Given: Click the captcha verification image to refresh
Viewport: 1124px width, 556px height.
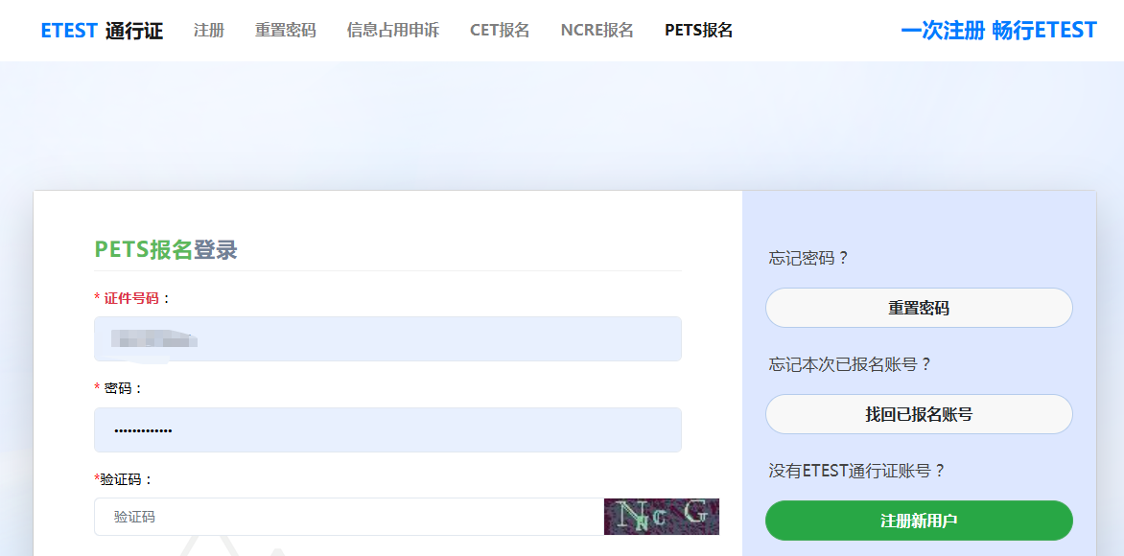Looking at the screenshot, I should point(661,517).
